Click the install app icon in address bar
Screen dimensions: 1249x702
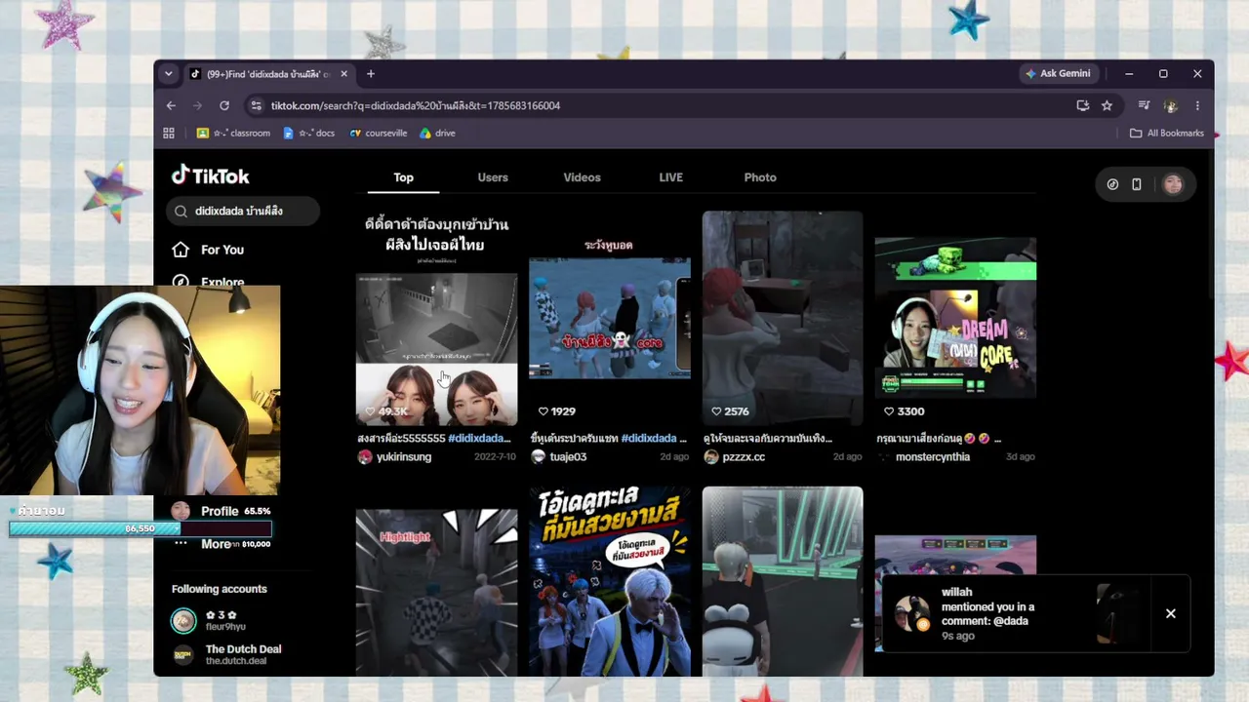point(1083,105)
